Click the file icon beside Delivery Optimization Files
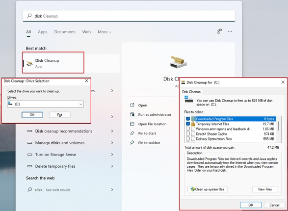 click(193, 139)
